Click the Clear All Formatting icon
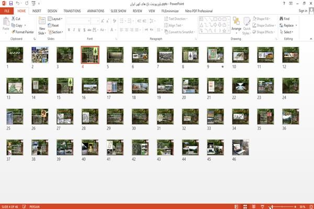Screen dimensions: 314x209 pos(114,21)
